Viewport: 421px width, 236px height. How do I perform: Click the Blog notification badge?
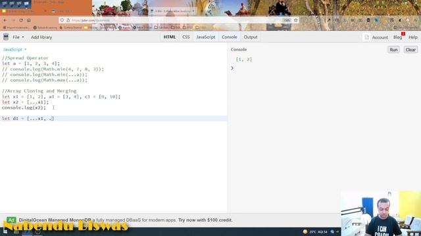coord(403,33)
